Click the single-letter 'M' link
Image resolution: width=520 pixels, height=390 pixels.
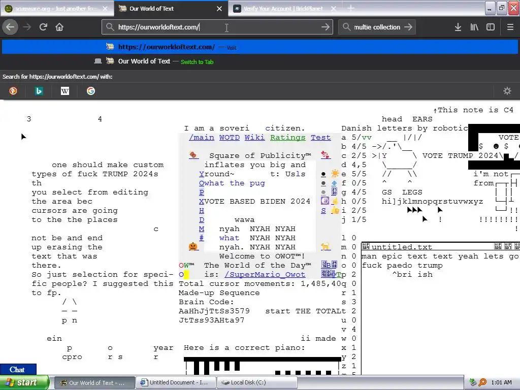tap(202, 229)
